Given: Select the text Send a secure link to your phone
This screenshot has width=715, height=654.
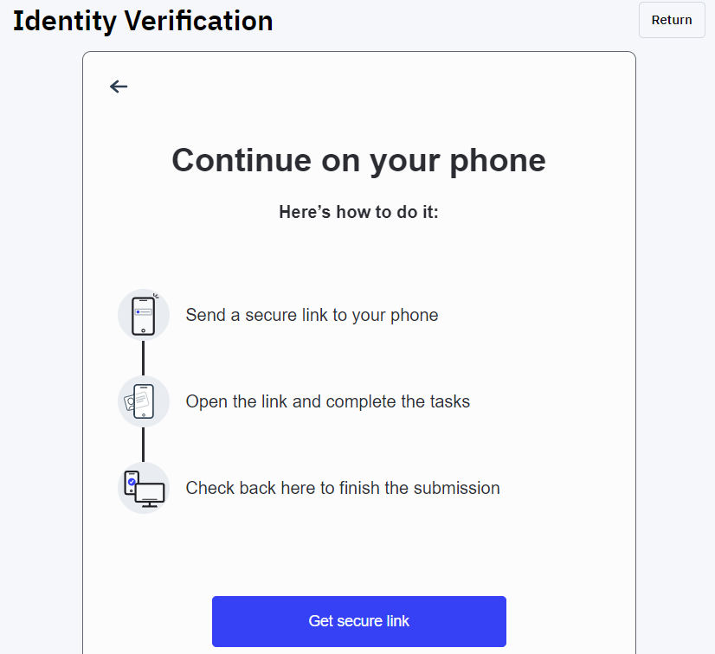Looking at the screenshot, I should click(310, 315).
